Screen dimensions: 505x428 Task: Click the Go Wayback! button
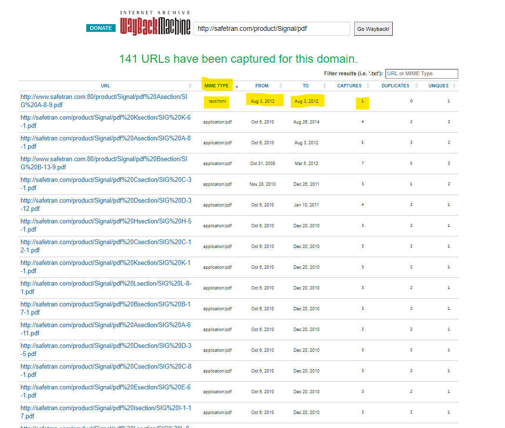pyautogui.click(x=373, y=28)
